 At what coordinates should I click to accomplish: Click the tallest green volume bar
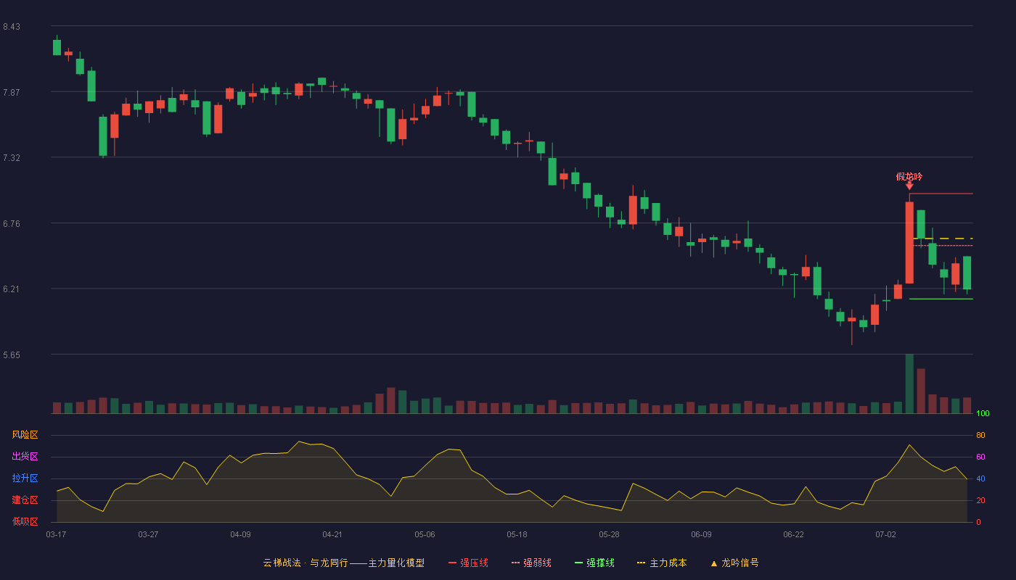[909, 384]
